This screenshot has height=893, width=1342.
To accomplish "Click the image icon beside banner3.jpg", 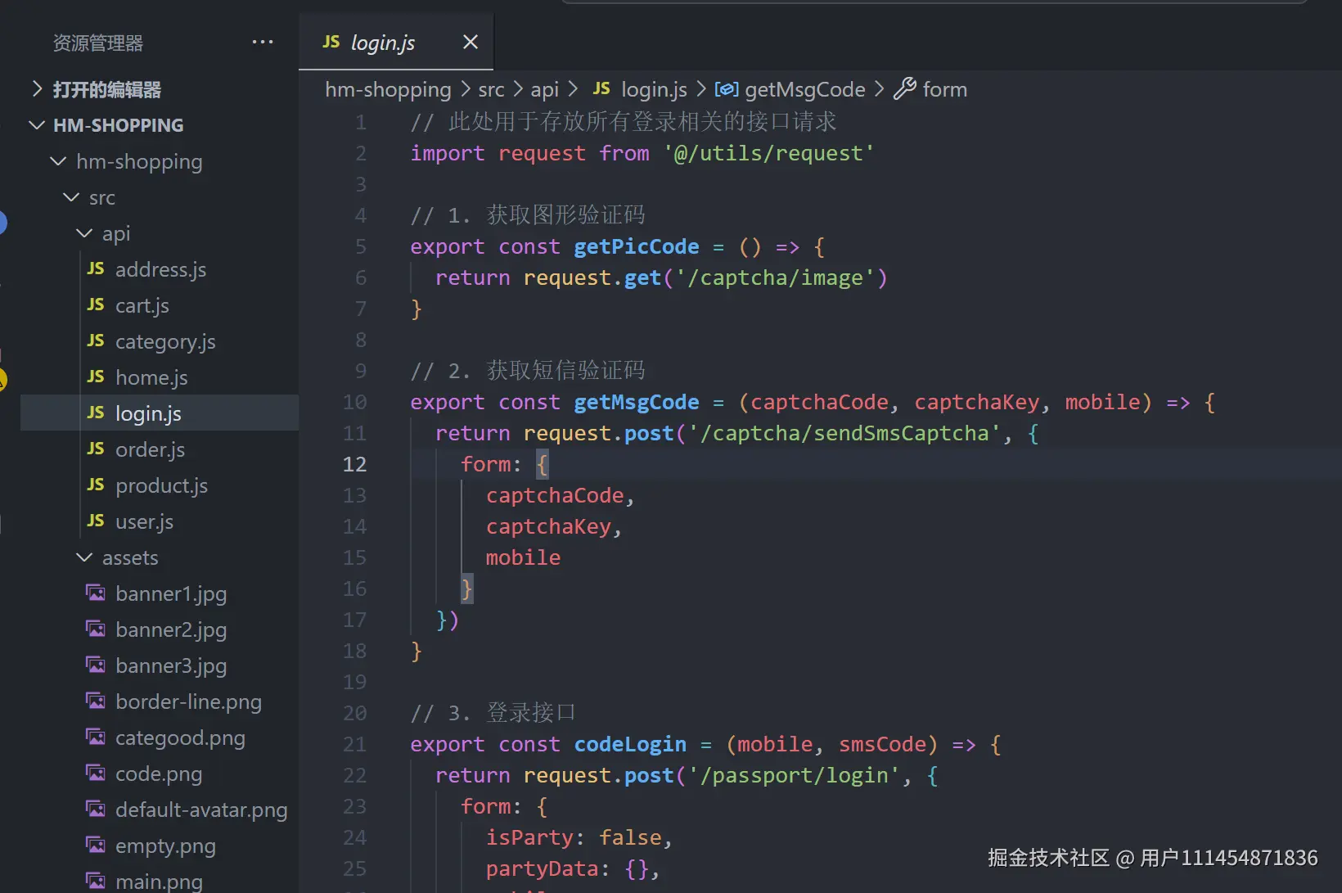I will (96, 665).
